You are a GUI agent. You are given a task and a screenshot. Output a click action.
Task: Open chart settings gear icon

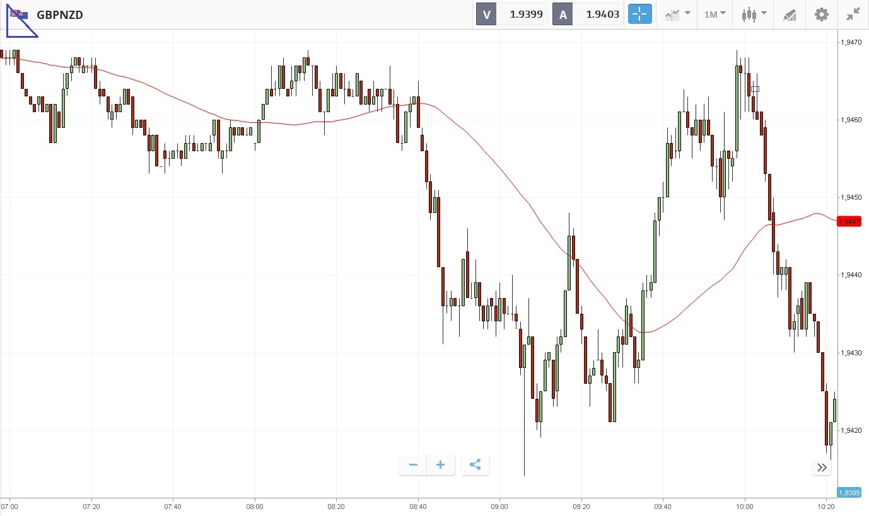(821, 14)
